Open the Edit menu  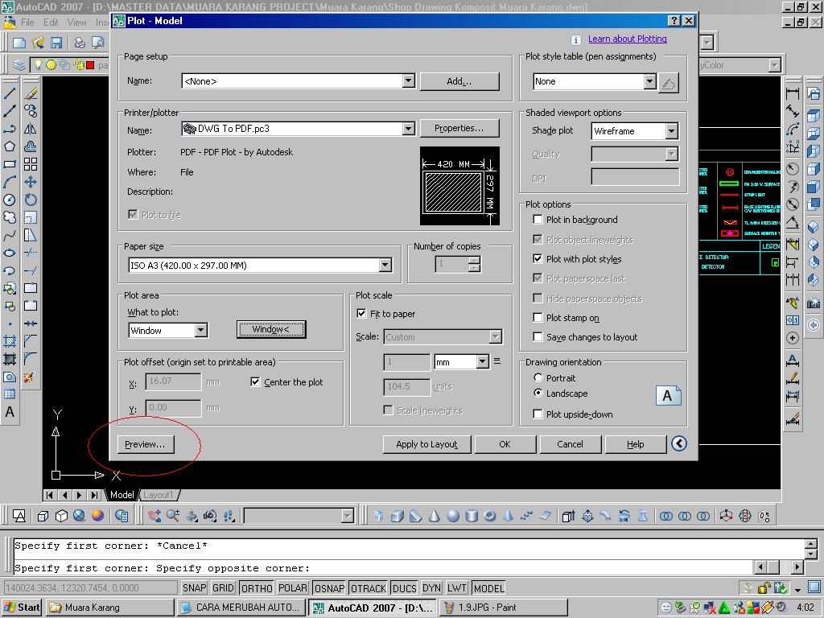51,22
